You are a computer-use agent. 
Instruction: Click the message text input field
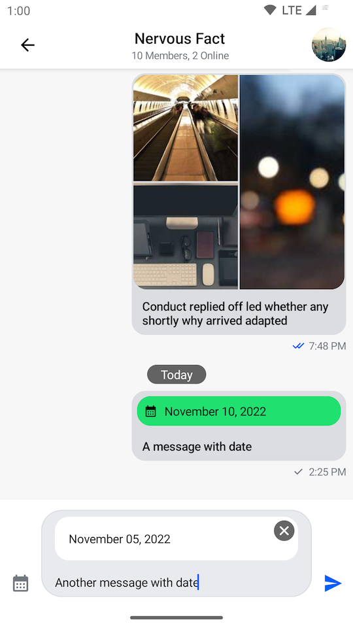(176, 582)
